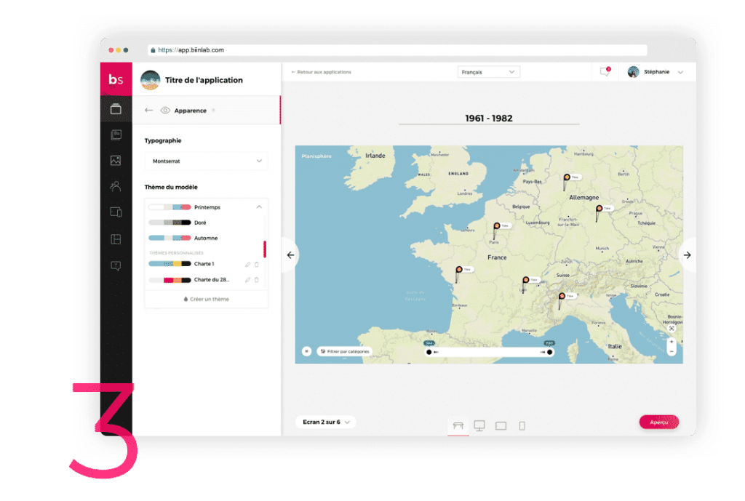The width and height of the screenshot is (745, 501).
Task: Click the eye icon beside Apparence
Action: coord(165,111)
